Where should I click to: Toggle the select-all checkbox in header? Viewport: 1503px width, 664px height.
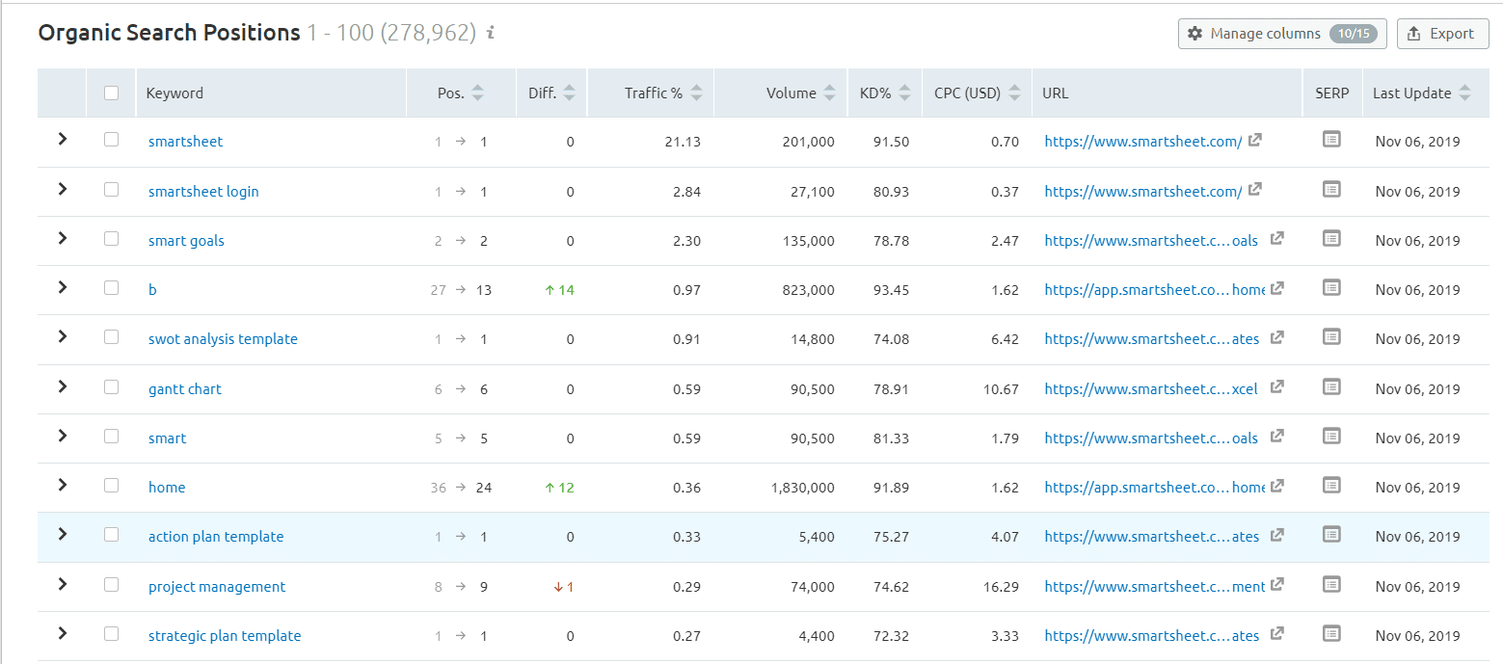(111, 93)
